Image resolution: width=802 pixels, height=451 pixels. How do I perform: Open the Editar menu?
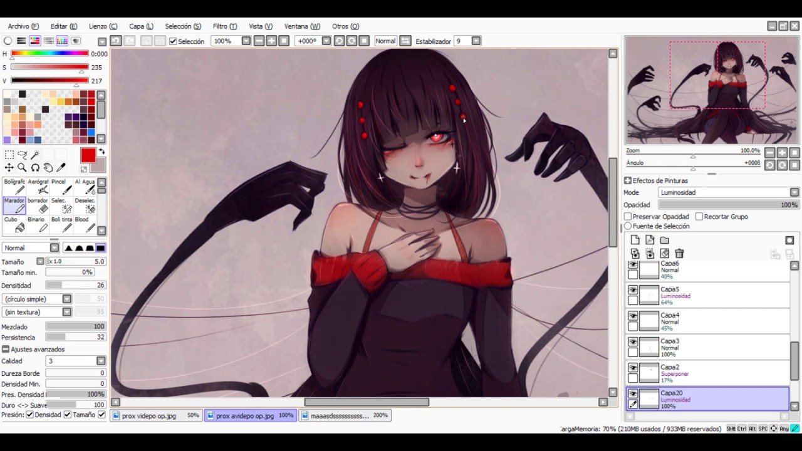[64, 26]
